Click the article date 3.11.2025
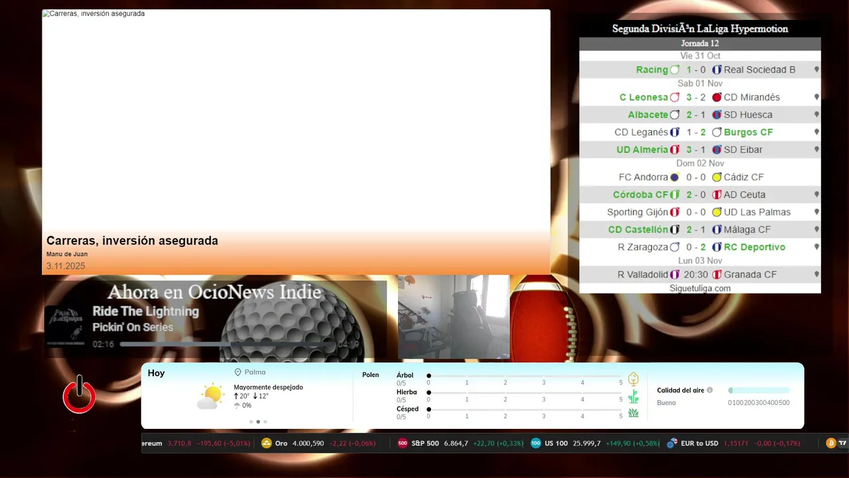Screen dimensions: 849x478 coord(66,266)
